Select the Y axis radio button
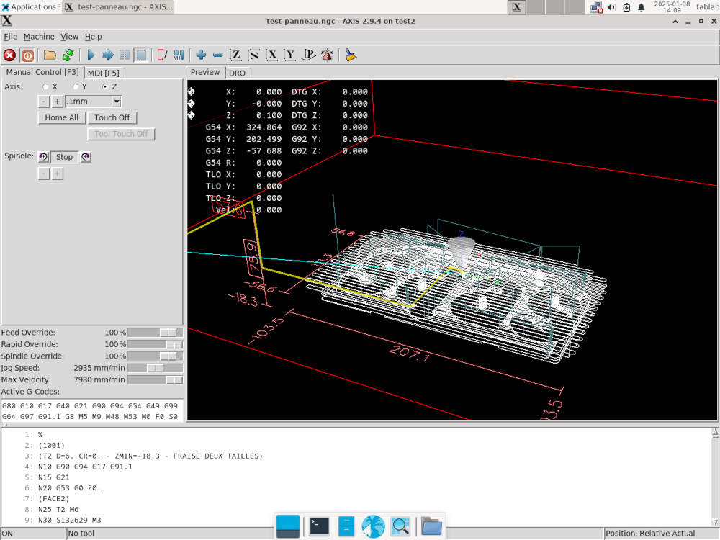720x540 pixels. pyautogui.click(x=76, y=87)
